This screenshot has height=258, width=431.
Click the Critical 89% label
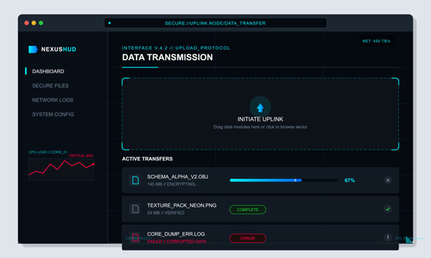tap(81, 156)
